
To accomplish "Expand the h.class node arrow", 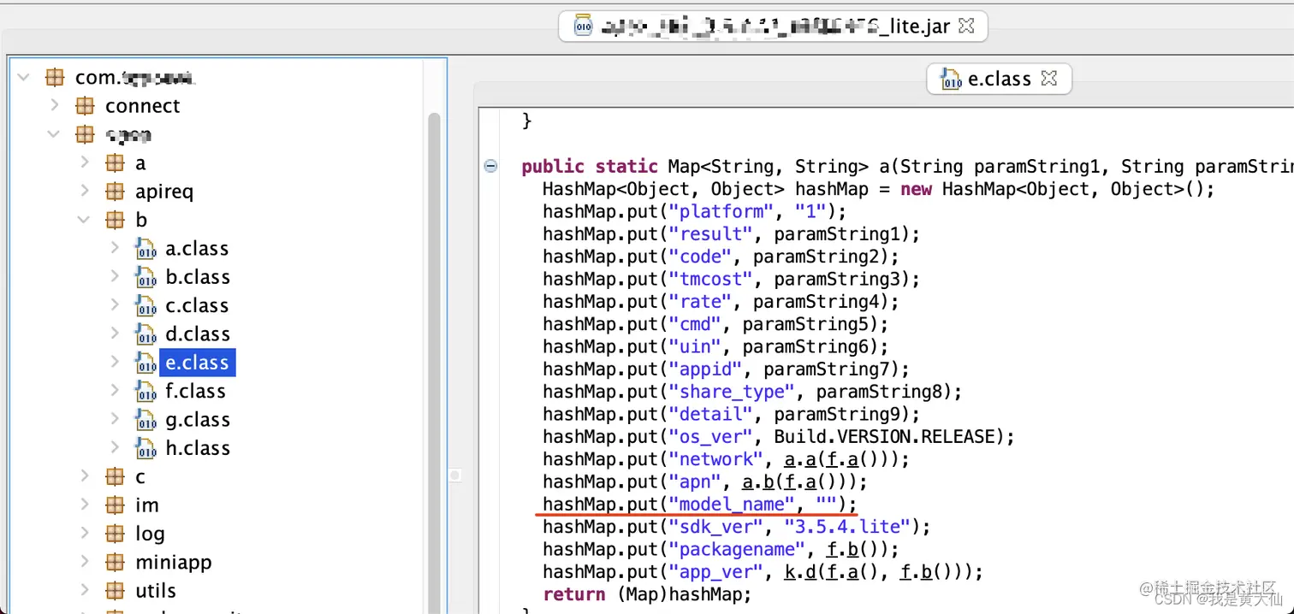I will [x=115, y=448].
